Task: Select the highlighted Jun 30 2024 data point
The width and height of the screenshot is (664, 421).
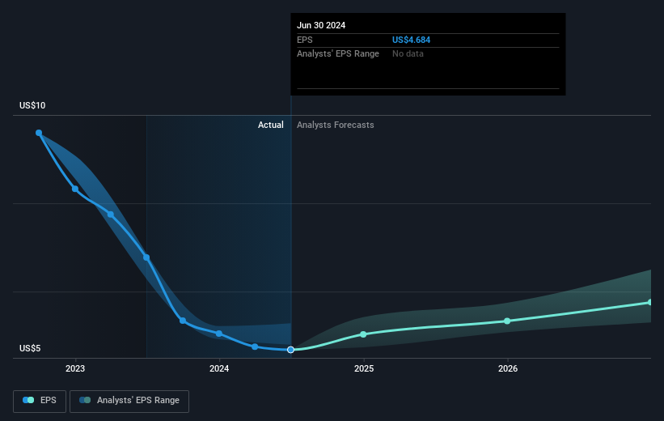Action: click(290, 350)
